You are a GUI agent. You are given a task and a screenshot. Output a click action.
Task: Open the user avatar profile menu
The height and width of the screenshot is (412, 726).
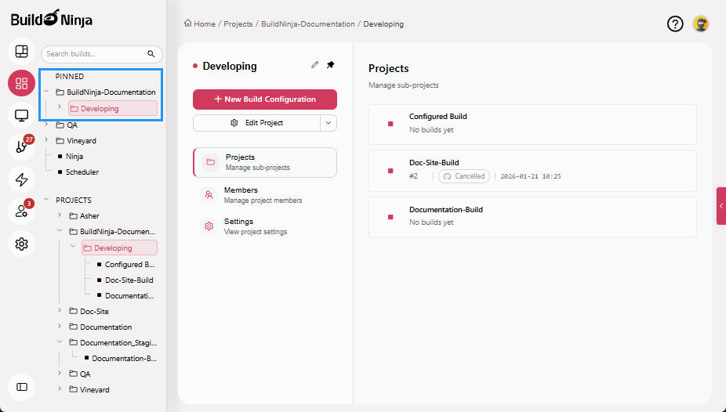(701, 23)
